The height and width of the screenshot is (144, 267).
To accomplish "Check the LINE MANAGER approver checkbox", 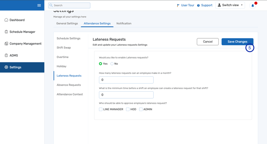I will click(101, 110).
